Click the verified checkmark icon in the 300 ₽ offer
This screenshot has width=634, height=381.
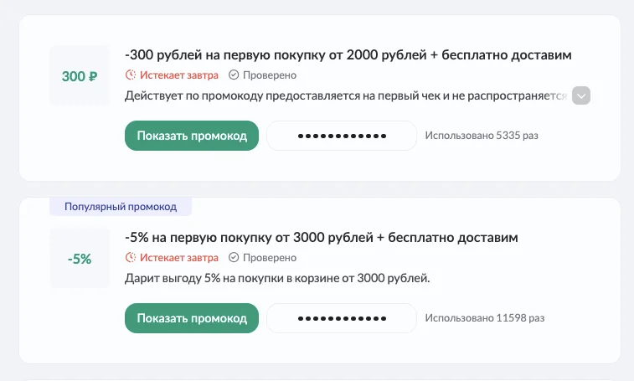(x=234, y=75)
